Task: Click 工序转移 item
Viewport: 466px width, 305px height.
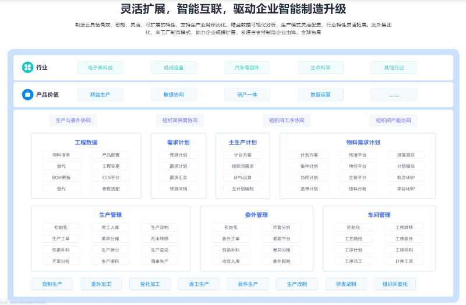Action: 404,228
